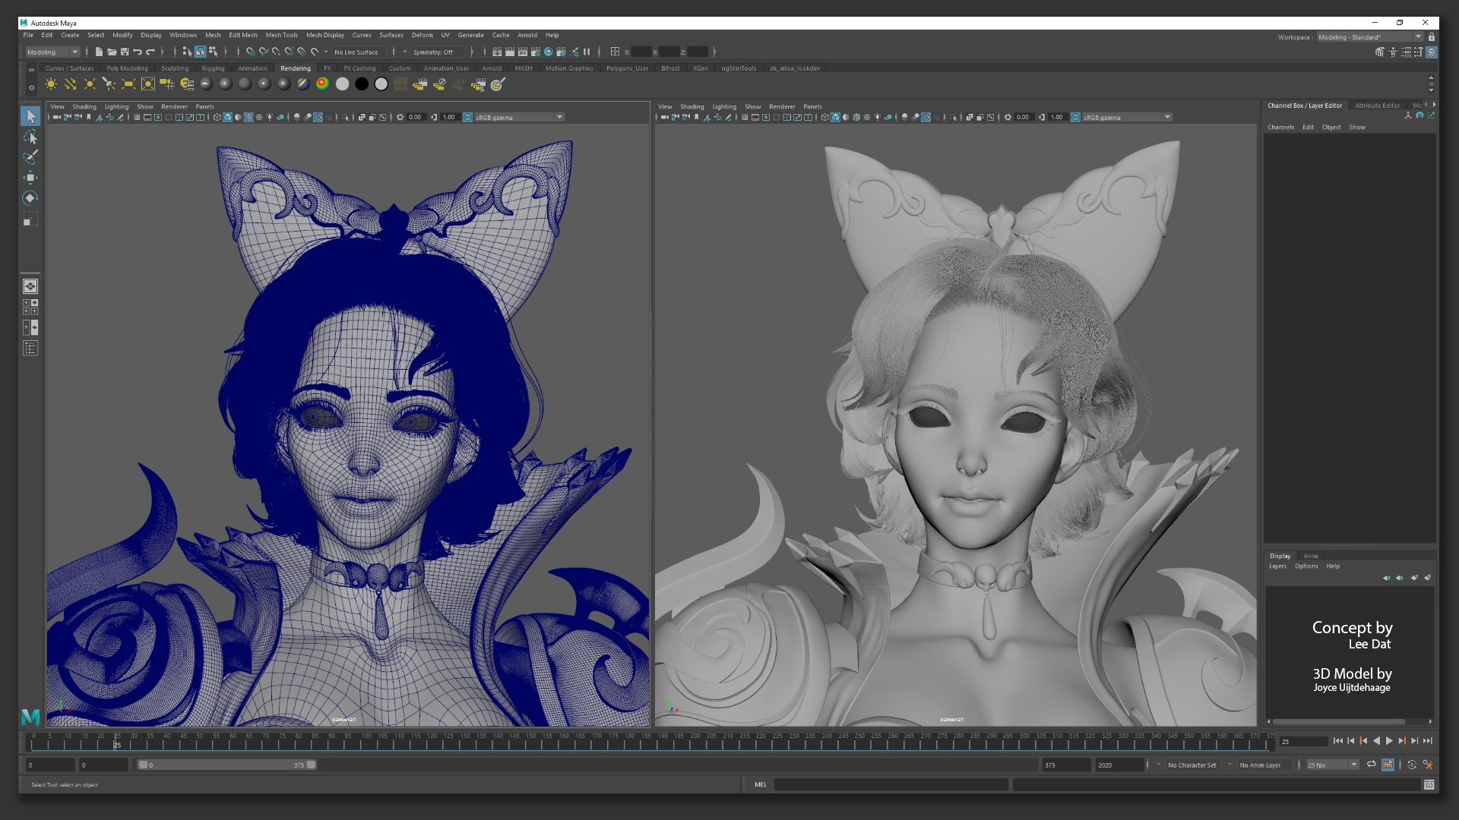Open the No Character Set dropdown arrow

click(1158, 765)
